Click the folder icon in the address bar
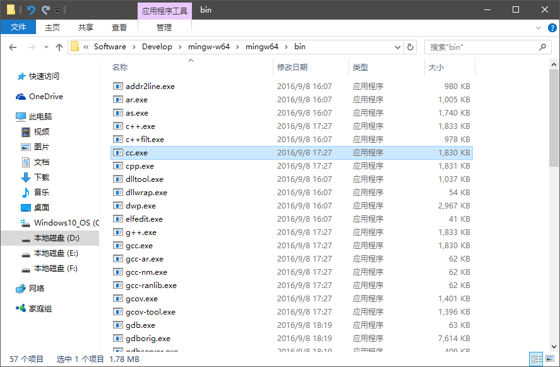Screen dimensions: 560x367 click(74, 46)
